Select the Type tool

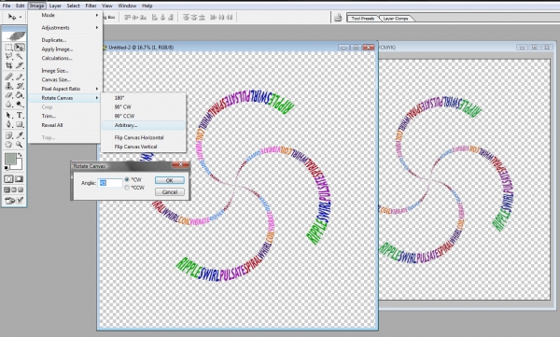pyautogui.click(x=20, y=115)
